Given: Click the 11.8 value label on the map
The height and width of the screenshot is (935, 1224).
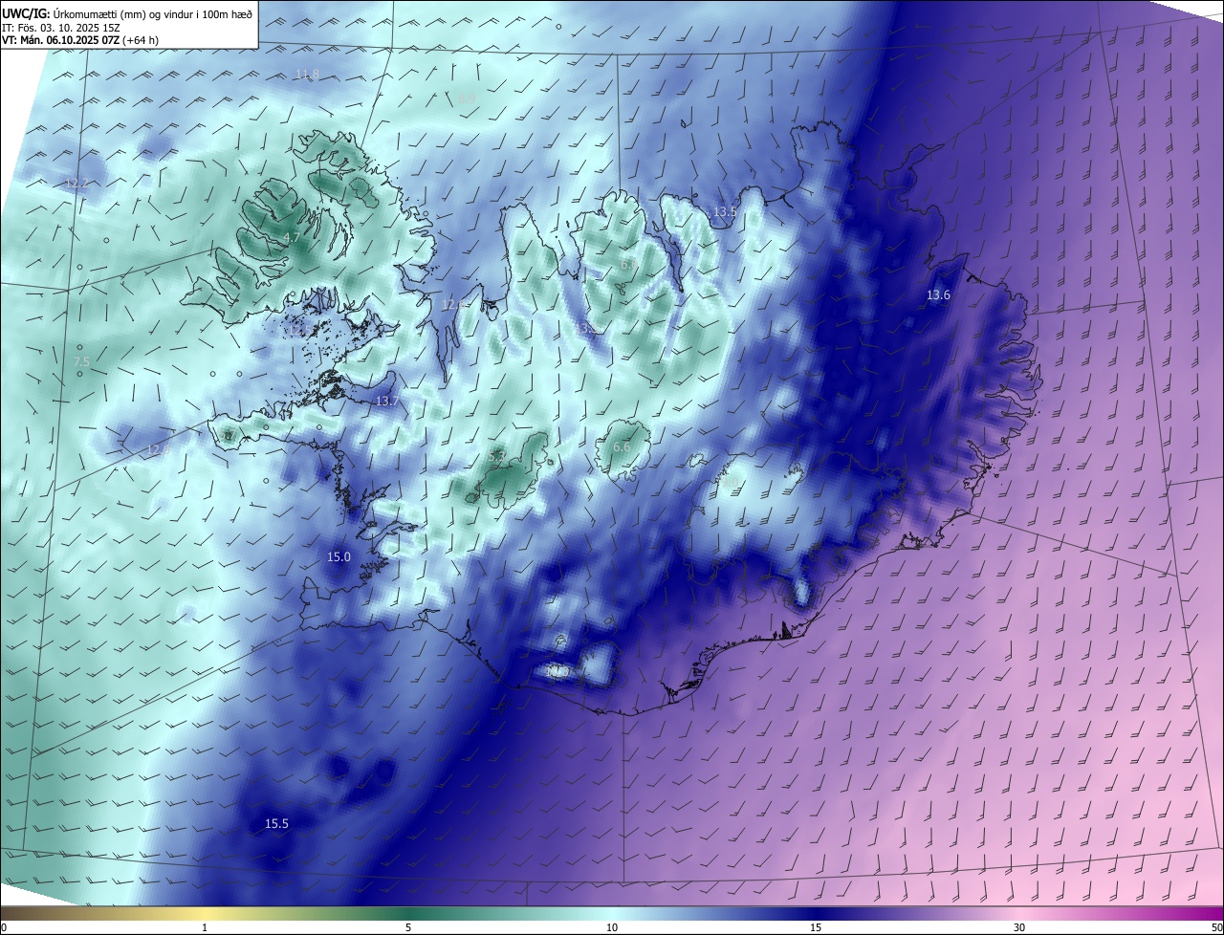Looking at the screenshot, I should [x=307, y=74].
